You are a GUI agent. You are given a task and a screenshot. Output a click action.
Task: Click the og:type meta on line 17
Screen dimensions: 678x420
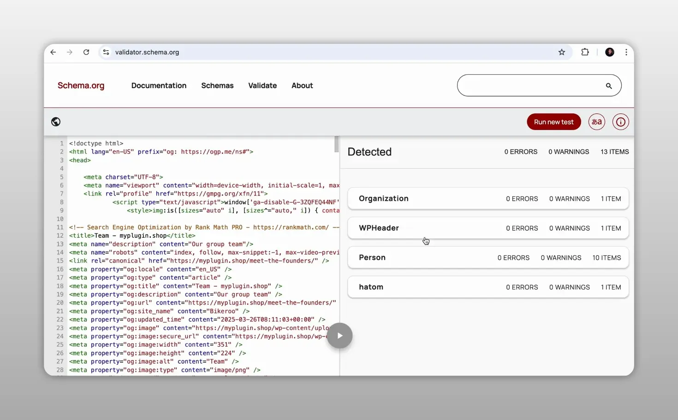click(150, 278)
